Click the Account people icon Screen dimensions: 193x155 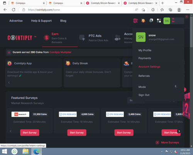click(117, 38)
